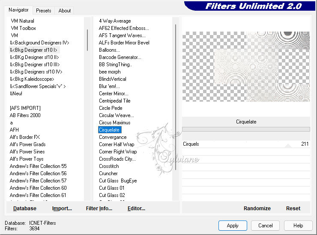The width and height of the screenshot is (317, 235).
Task: Select Andrew's Filter Collection 56
Action: point(38,173)
